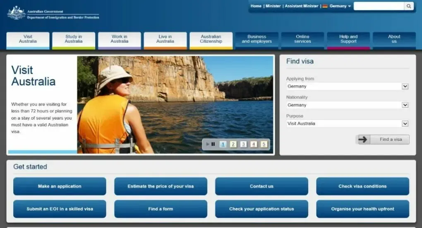Open the Help and Support menu
Viewport: 422px width, 228px height.
pyautogui.click(x=348, y=39)
